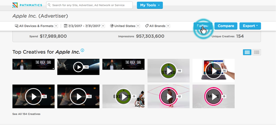Click the Impressions value 957,303,600

pyautogui.click(x=150, y=36)
